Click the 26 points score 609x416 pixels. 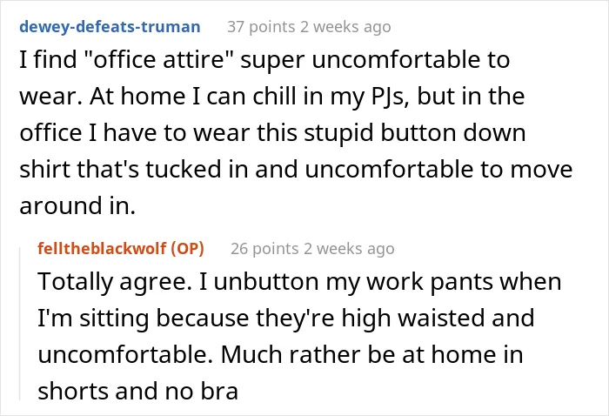coord(264,249)
